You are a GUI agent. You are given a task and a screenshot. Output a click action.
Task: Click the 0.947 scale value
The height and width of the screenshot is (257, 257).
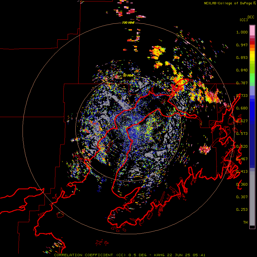(x=242, y=45)
